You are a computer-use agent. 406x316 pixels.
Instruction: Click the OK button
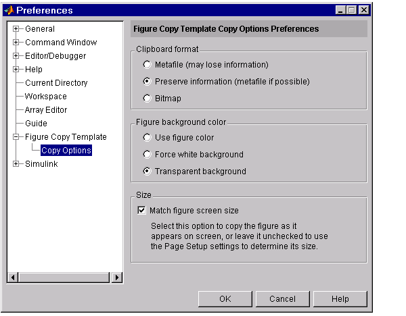pos(225,298)
